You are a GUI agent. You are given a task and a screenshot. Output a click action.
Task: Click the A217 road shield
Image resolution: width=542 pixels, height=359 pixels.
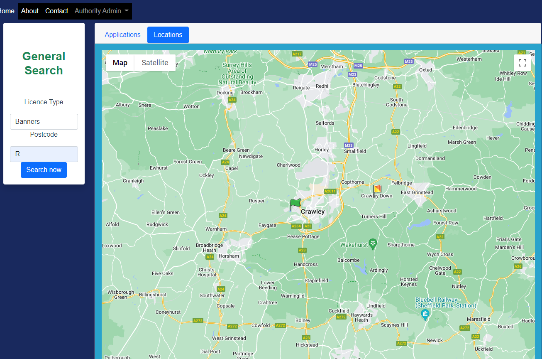297,54
